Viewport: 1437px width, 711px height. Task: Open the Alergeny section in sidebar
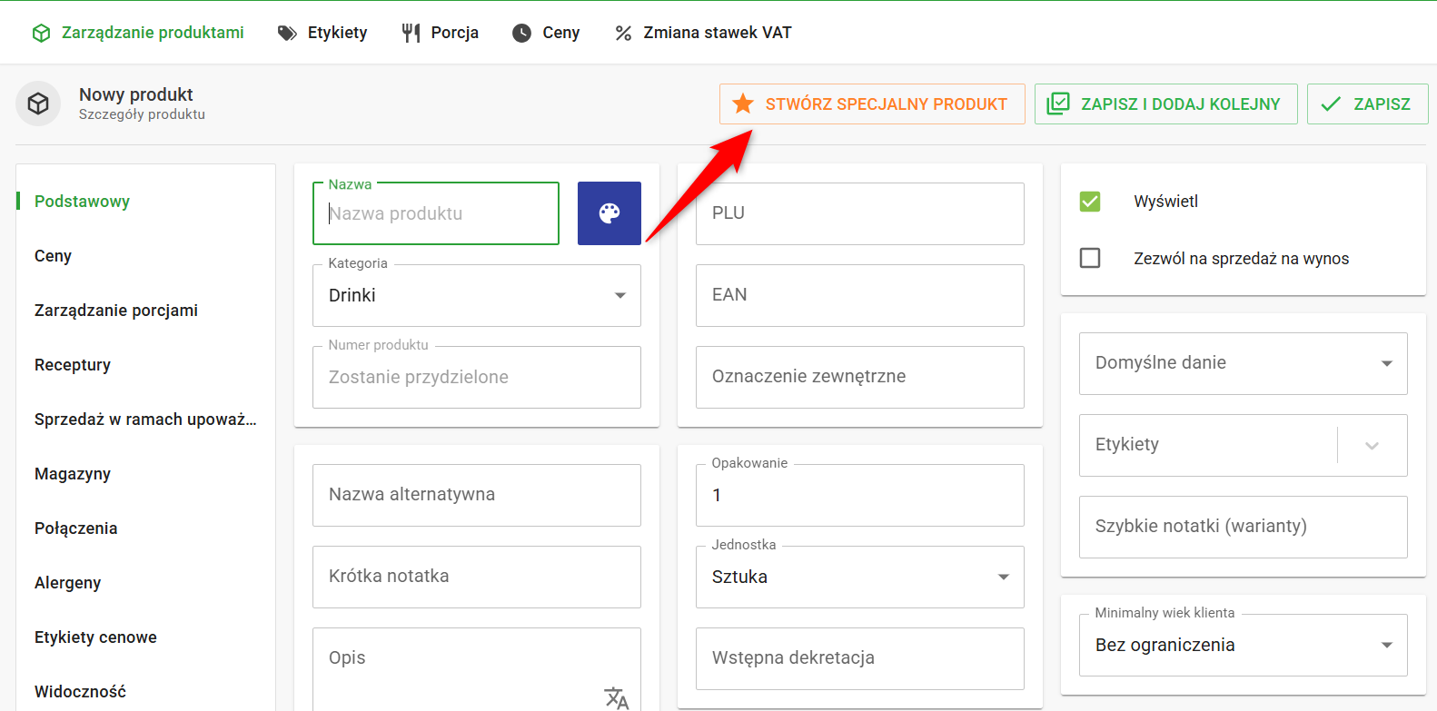[68, 583]
